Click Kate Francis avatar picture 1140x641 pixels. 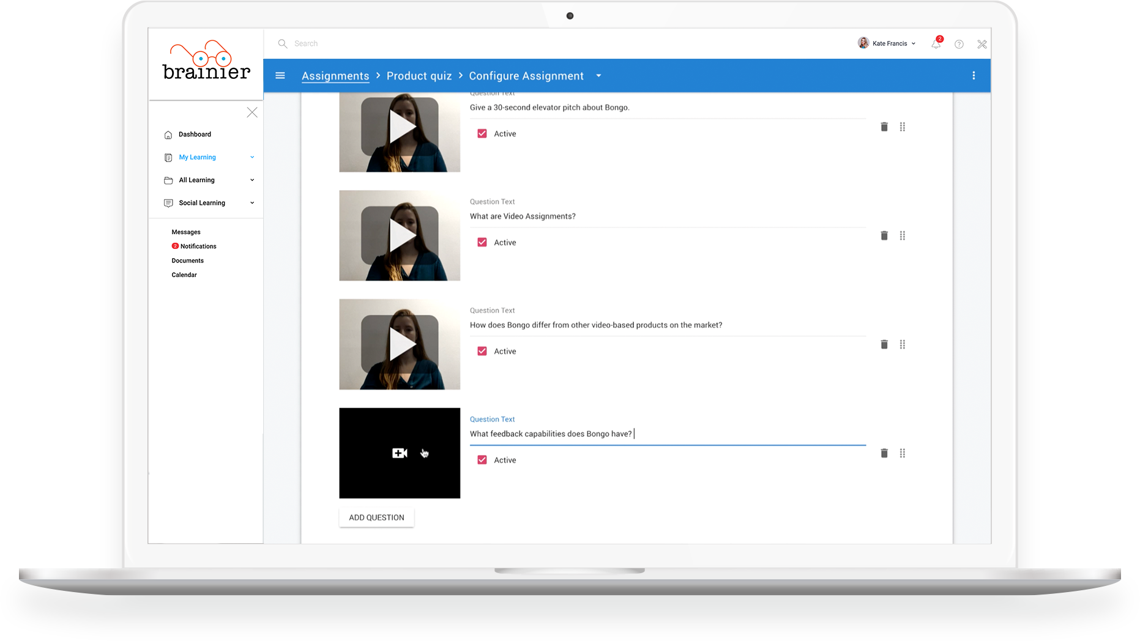pos(863,43)
